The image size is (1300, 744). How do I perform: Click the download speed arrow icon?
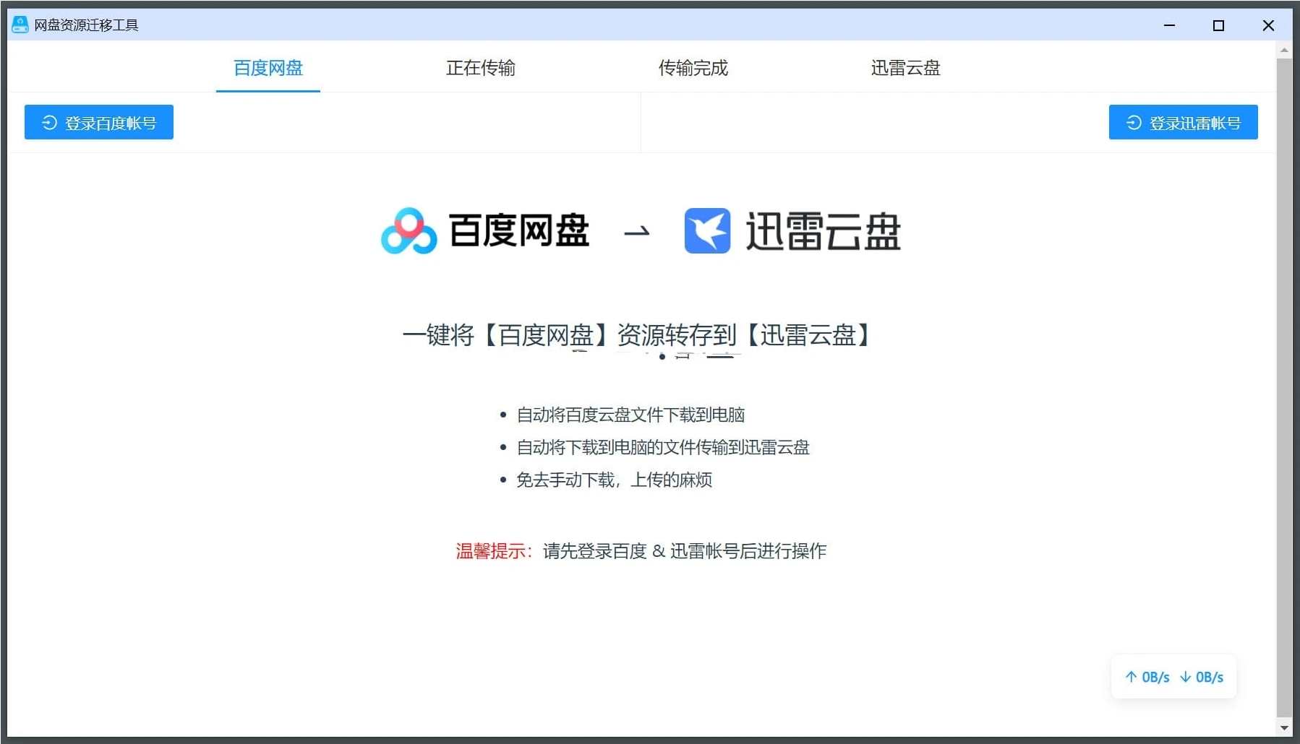(1186, 677)
